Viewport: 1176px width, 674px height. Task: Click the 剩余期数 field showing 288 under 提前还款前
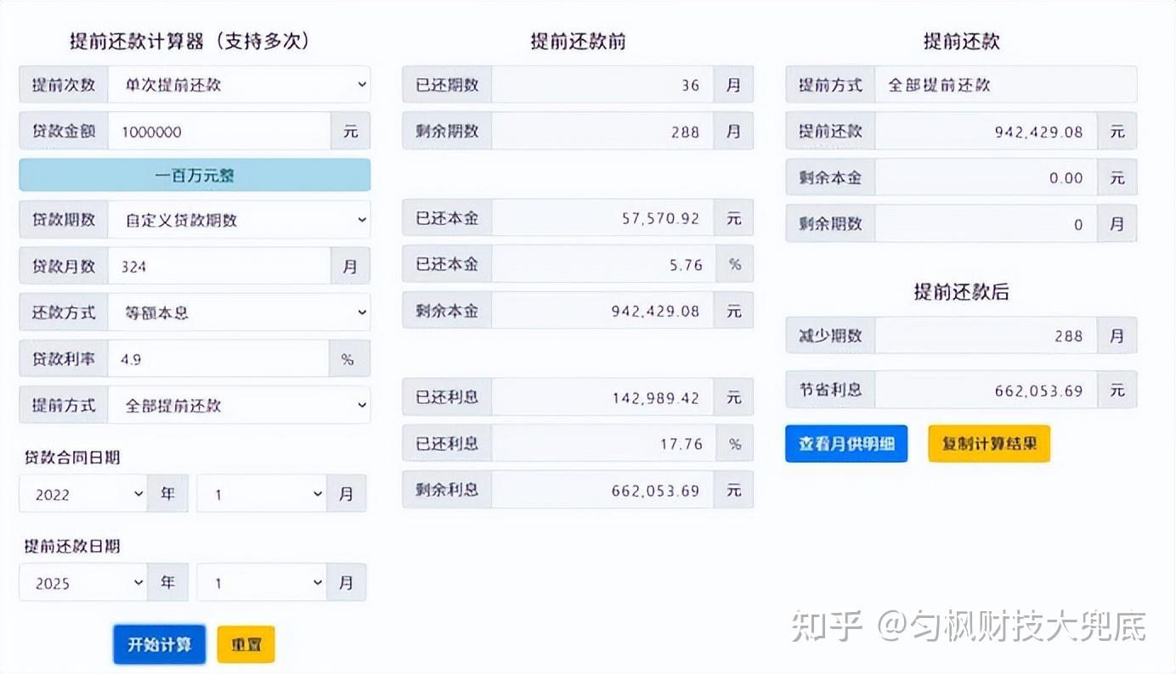(602, 132)
